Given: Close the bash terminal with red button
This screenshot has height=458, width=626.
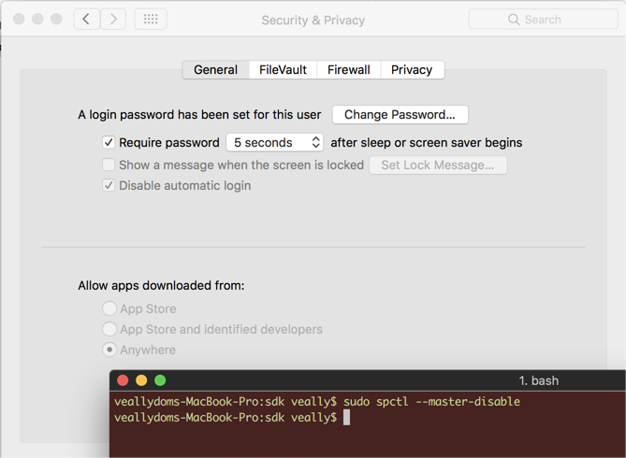Looking at the screenshot, I should (x=123, y=380).
